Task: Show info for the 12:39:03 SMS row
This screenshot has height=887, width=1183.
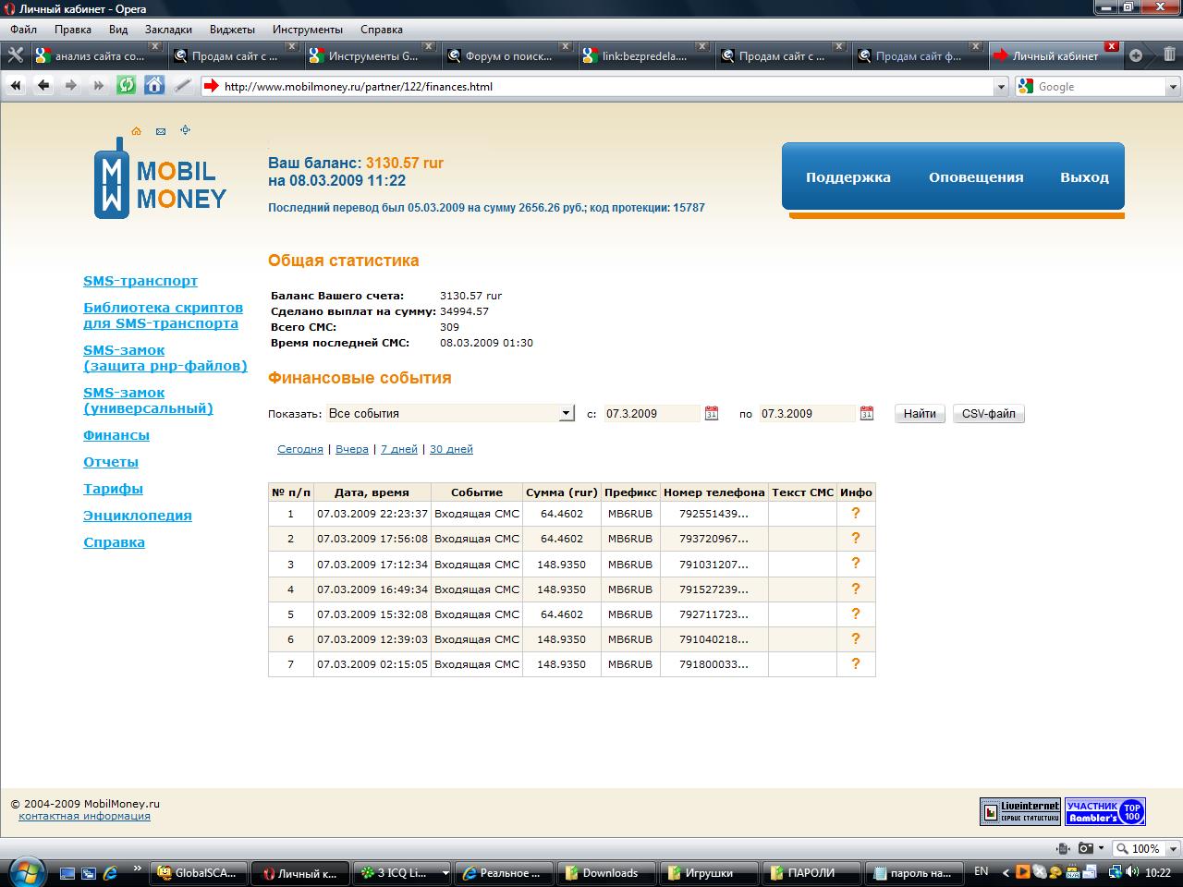Action: click(x=855, y=638)
